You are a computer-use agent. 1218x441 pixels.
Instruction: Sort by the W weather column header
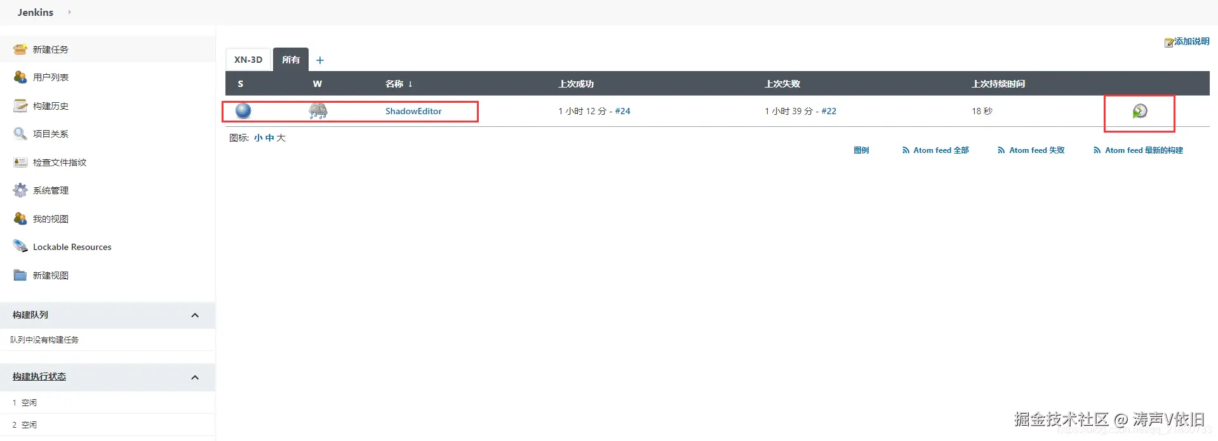click(318, 84)
